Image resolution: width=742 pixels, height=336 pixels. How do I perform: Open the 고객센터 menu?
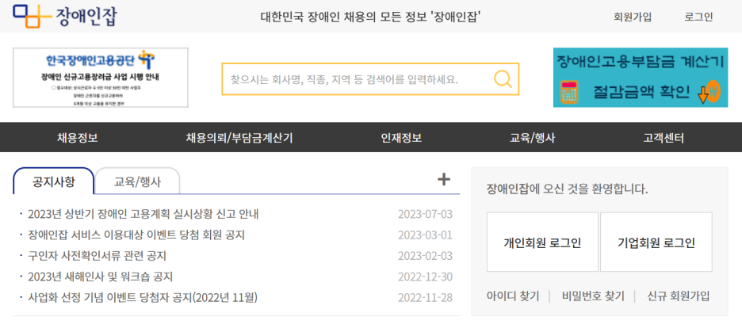click(664, 138)
